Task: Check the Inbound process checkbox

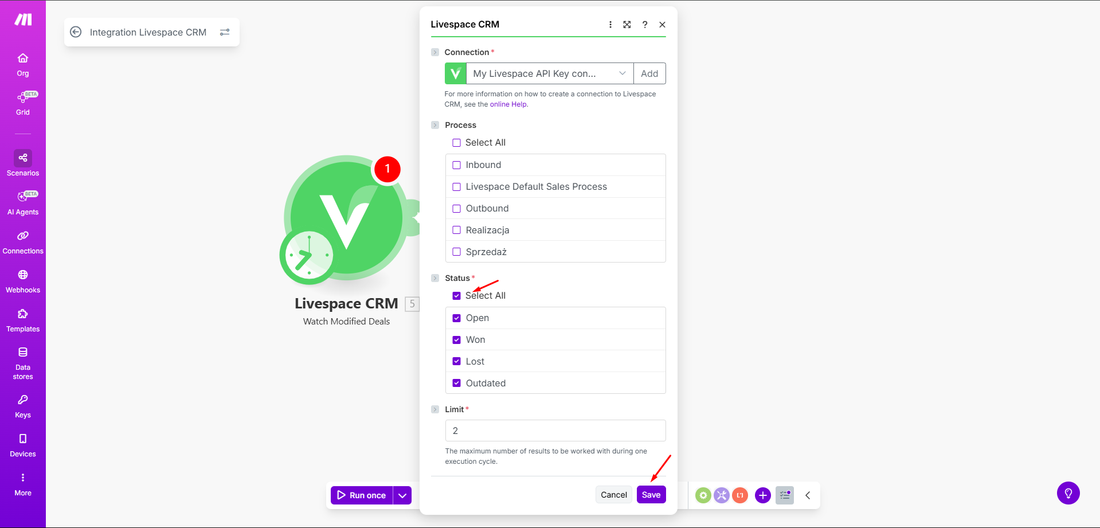Action: [456, 165]
